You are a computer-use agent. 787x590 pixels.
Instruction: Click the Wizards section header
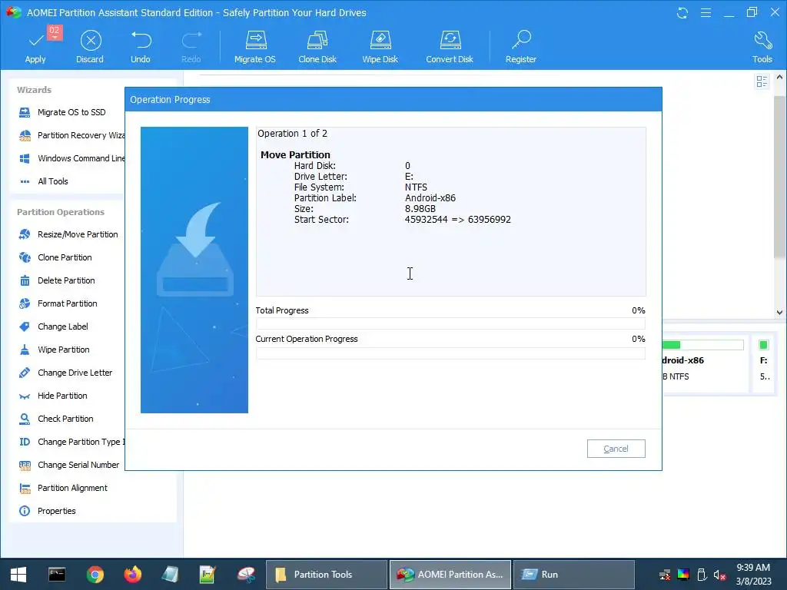pos(34,90)
